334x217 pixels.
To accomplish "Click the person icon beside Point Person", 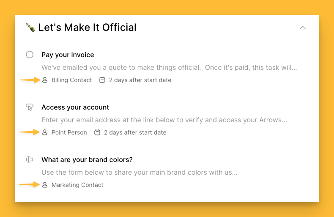I will click(x=45, y=132).
